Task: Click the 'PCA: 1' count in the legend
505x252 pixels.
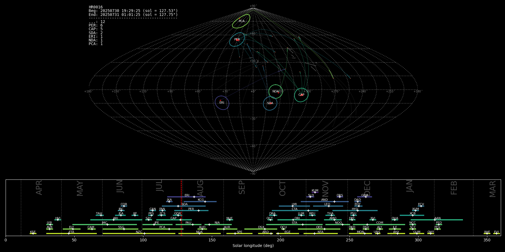Action: tap(96, 44)
